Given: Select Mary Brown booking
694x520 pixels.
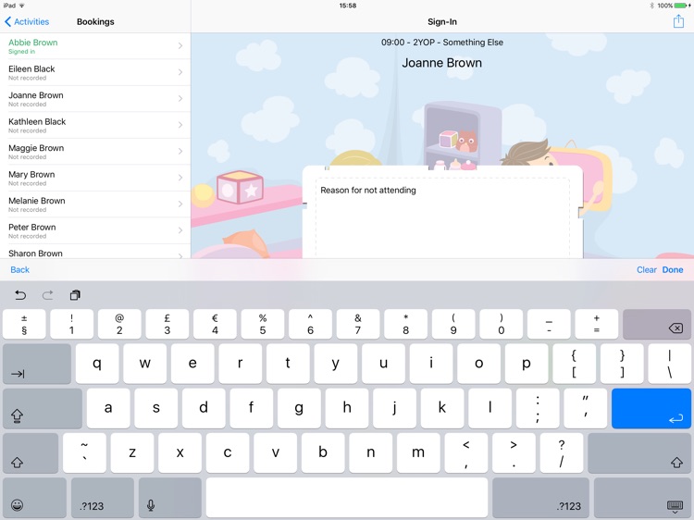Looking at the screenshot, I should pos(95,178).
